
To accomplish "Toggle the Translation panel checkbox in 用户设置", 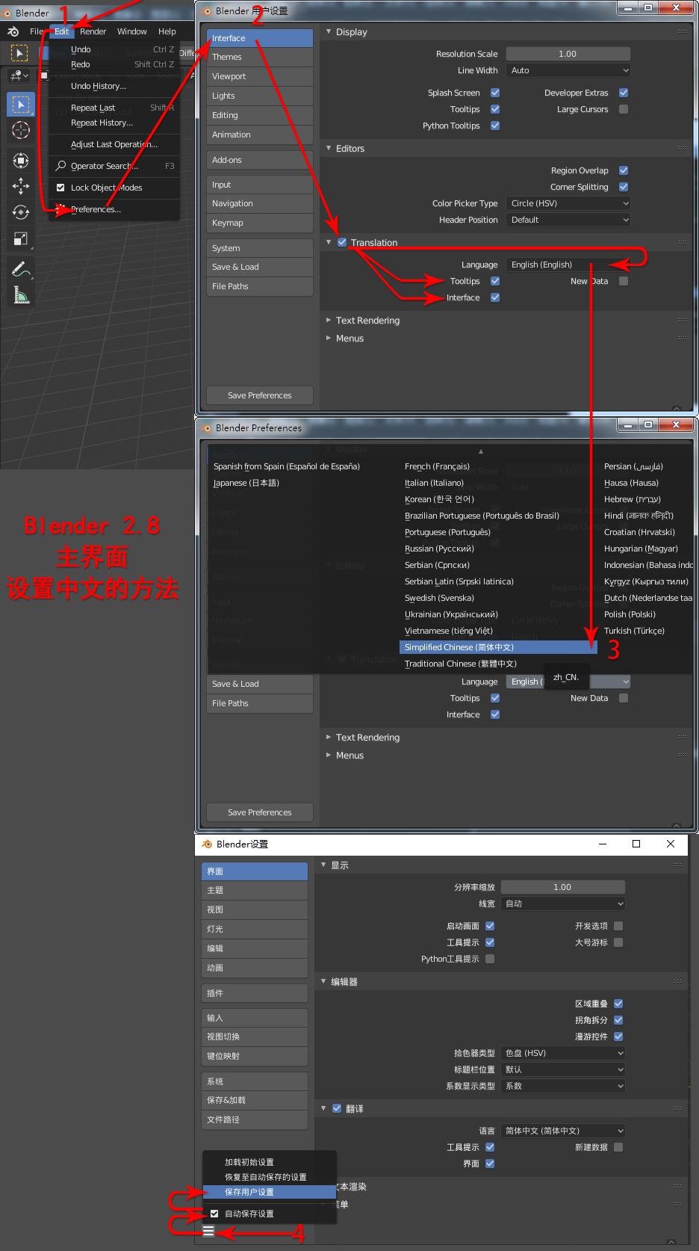I will click(342, 242).
